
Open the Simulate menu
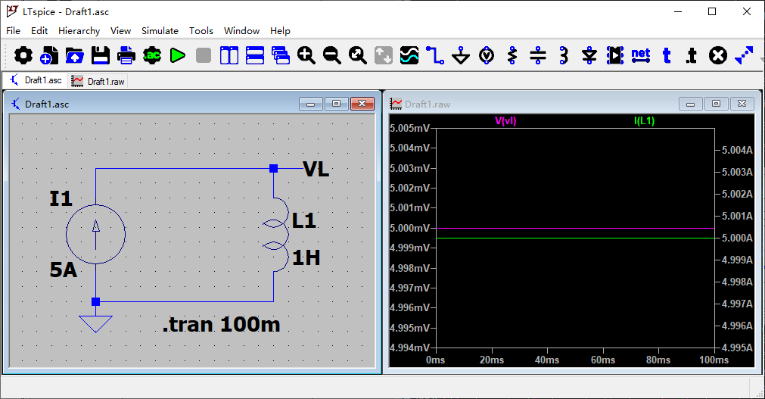[x=160, y=31]
